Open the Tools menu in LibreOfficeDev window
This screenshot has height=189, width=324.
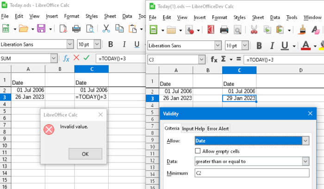coord(292,18)
